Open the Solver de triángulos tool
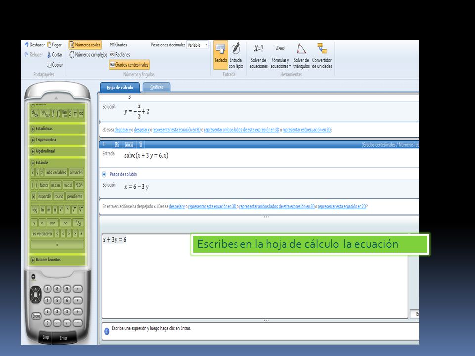This screenshot has height=356, width=475. [x=301, y=56]
